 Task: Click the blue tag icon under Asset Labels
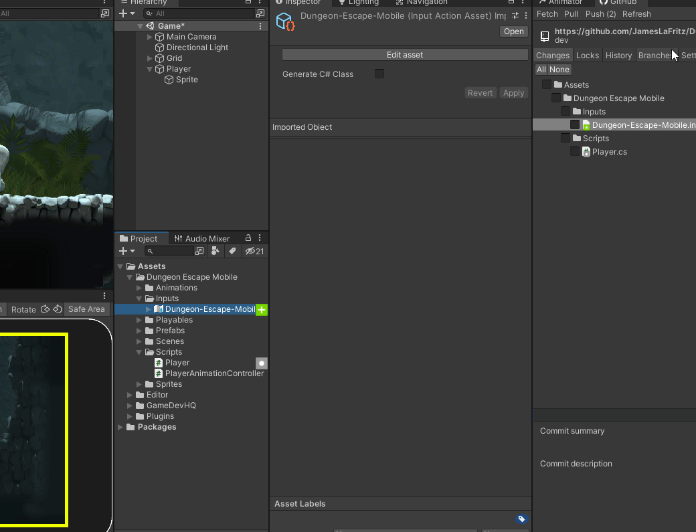click(522, 519)
